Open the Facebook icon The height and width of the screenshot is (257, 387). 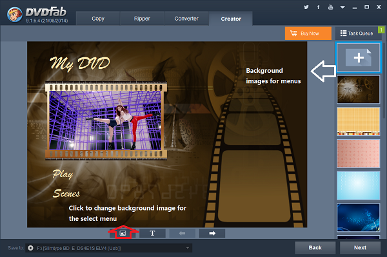tap(319, 7)
